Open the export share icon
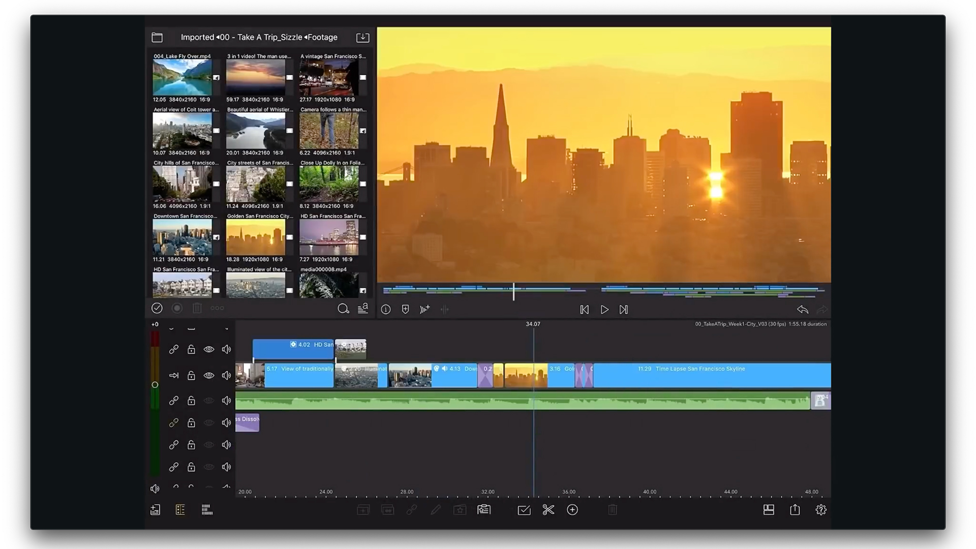The width and height of the screenshot is (976, 549). 795,510
